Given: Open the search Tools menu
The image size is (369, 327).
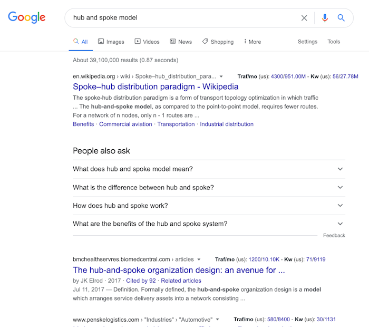Looking at the screenshot, I should [x=334, y=42].
